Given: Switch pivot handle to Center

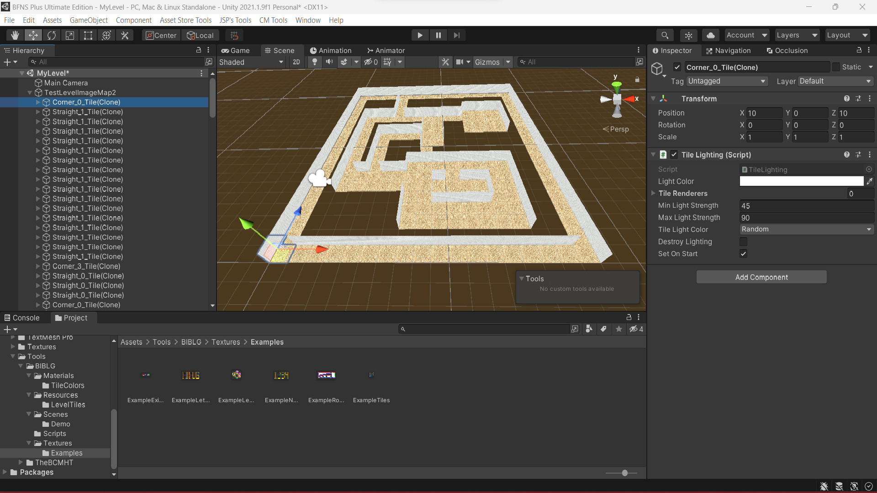Looking at the screenshot, I should [160, 35].
